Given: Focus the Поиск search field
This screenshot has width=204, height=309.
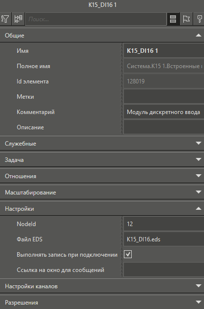Looking at the screenshot, I should point(96,19).
